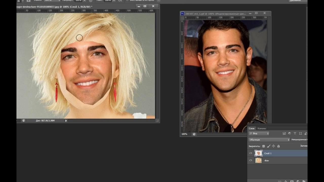The width and height of the screenshot is (324, 182).
Task: Click the status icon beside 100% in GIF window
Action: coord(194,134)
